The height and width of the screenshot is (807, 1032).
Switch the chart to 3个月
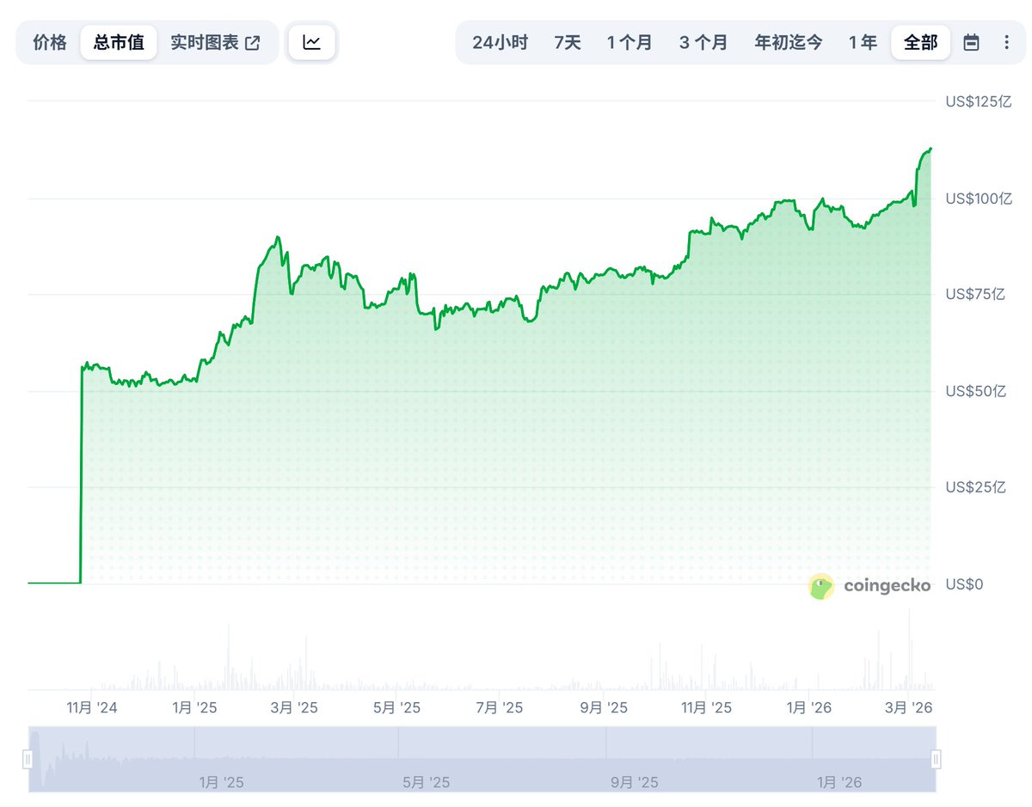pyautogui.click(x=703, y=42)
